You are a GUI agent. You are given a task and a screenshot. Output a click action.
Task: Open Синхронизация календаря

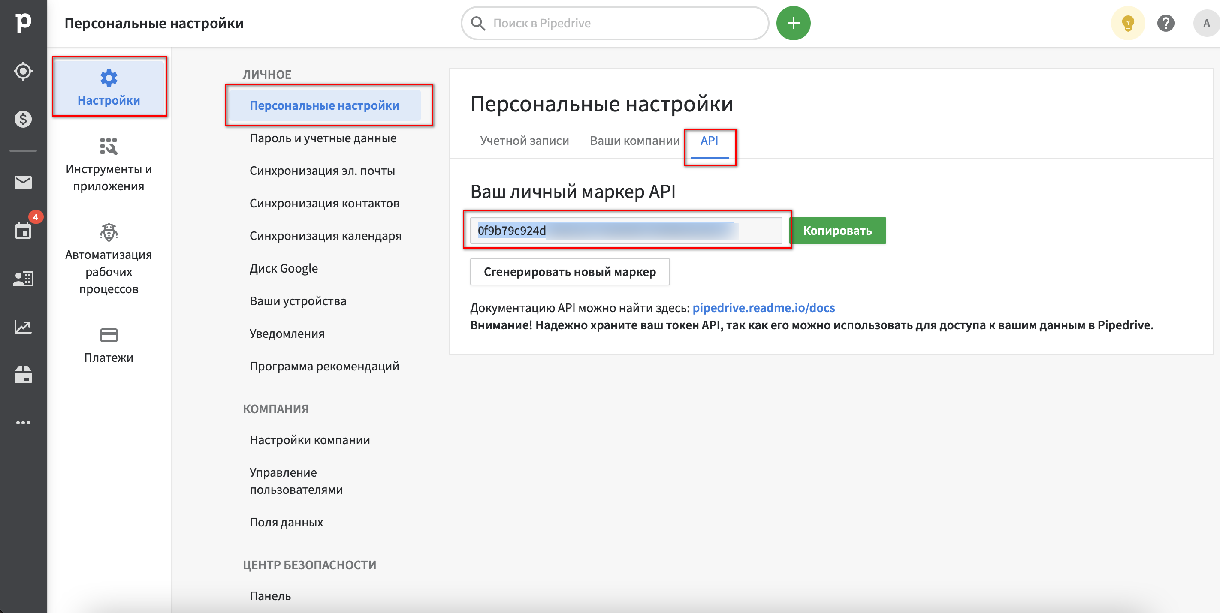[325, 236]
